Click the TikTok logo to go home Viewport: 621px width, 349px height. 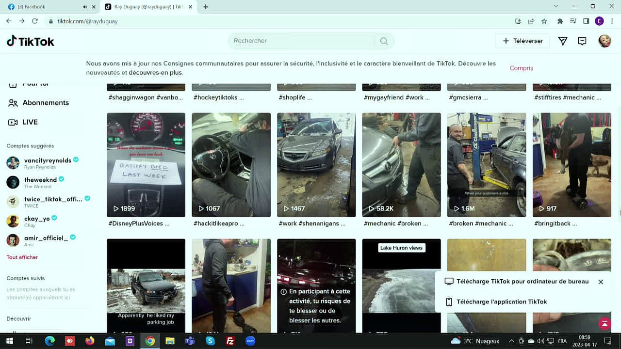pyautogui.click(x=30, y=41)
